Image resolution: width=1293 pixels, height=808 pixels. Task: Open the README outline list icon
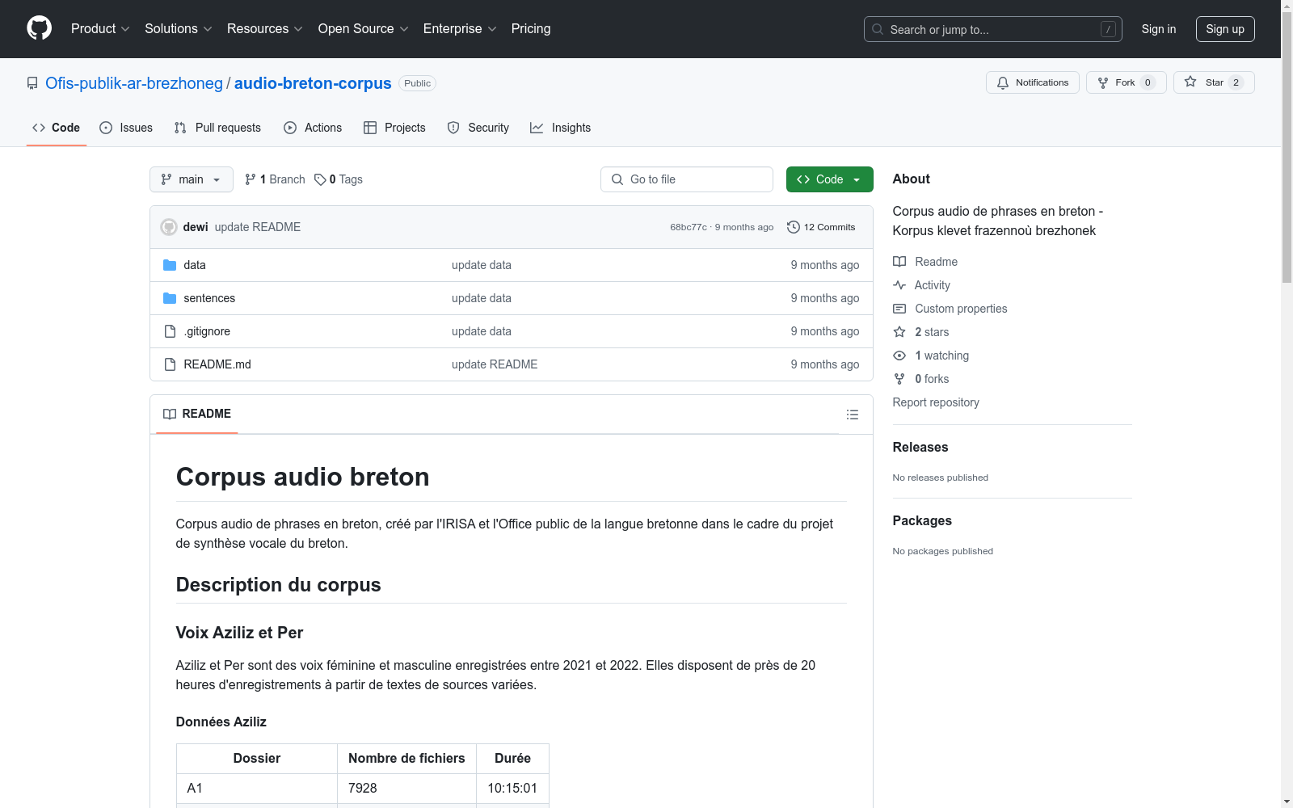pos(853,415)
